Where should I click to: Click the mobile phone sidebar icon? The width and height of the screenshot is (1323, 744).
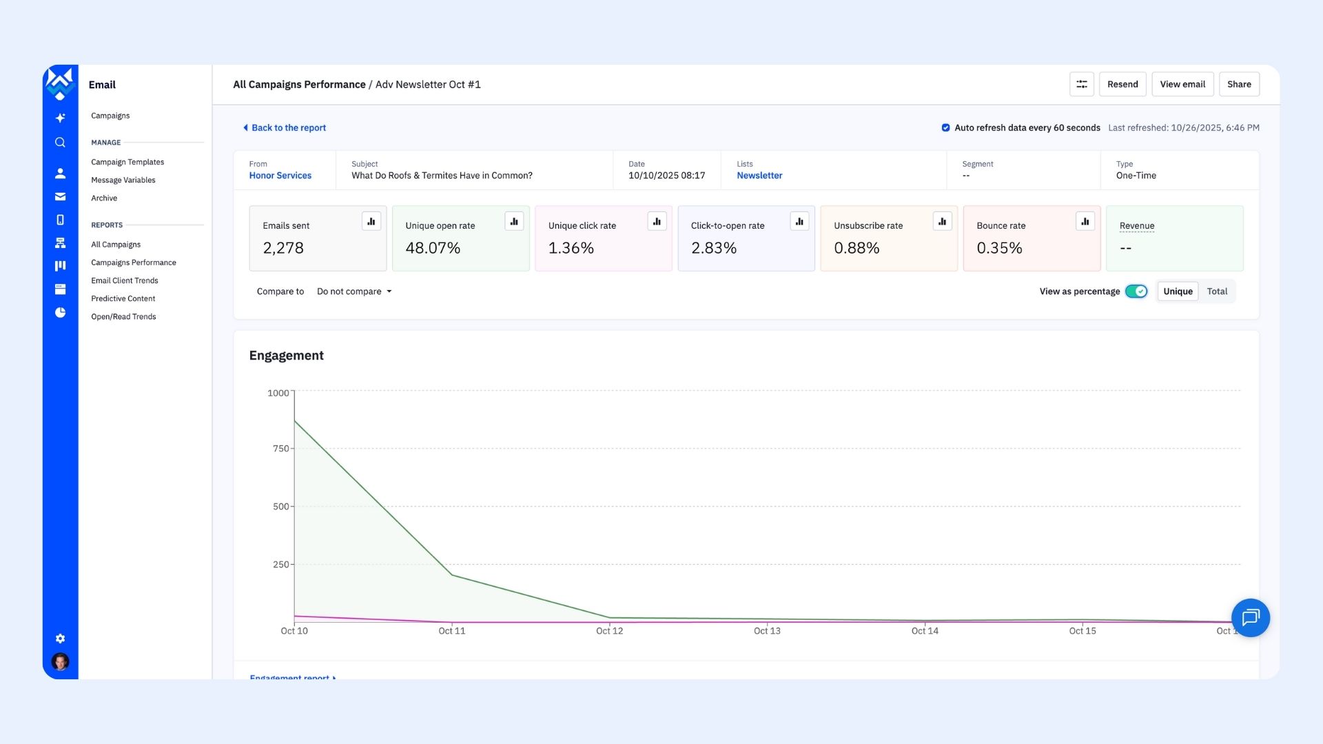pos(60,220)
